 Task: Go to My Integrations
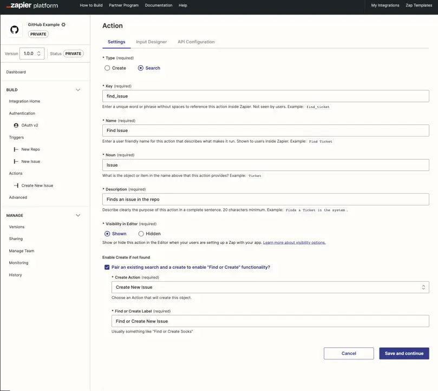385,5
